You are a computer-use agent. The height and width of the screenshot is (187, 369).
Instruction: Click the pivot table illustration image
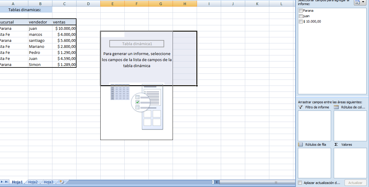[137, 107]
